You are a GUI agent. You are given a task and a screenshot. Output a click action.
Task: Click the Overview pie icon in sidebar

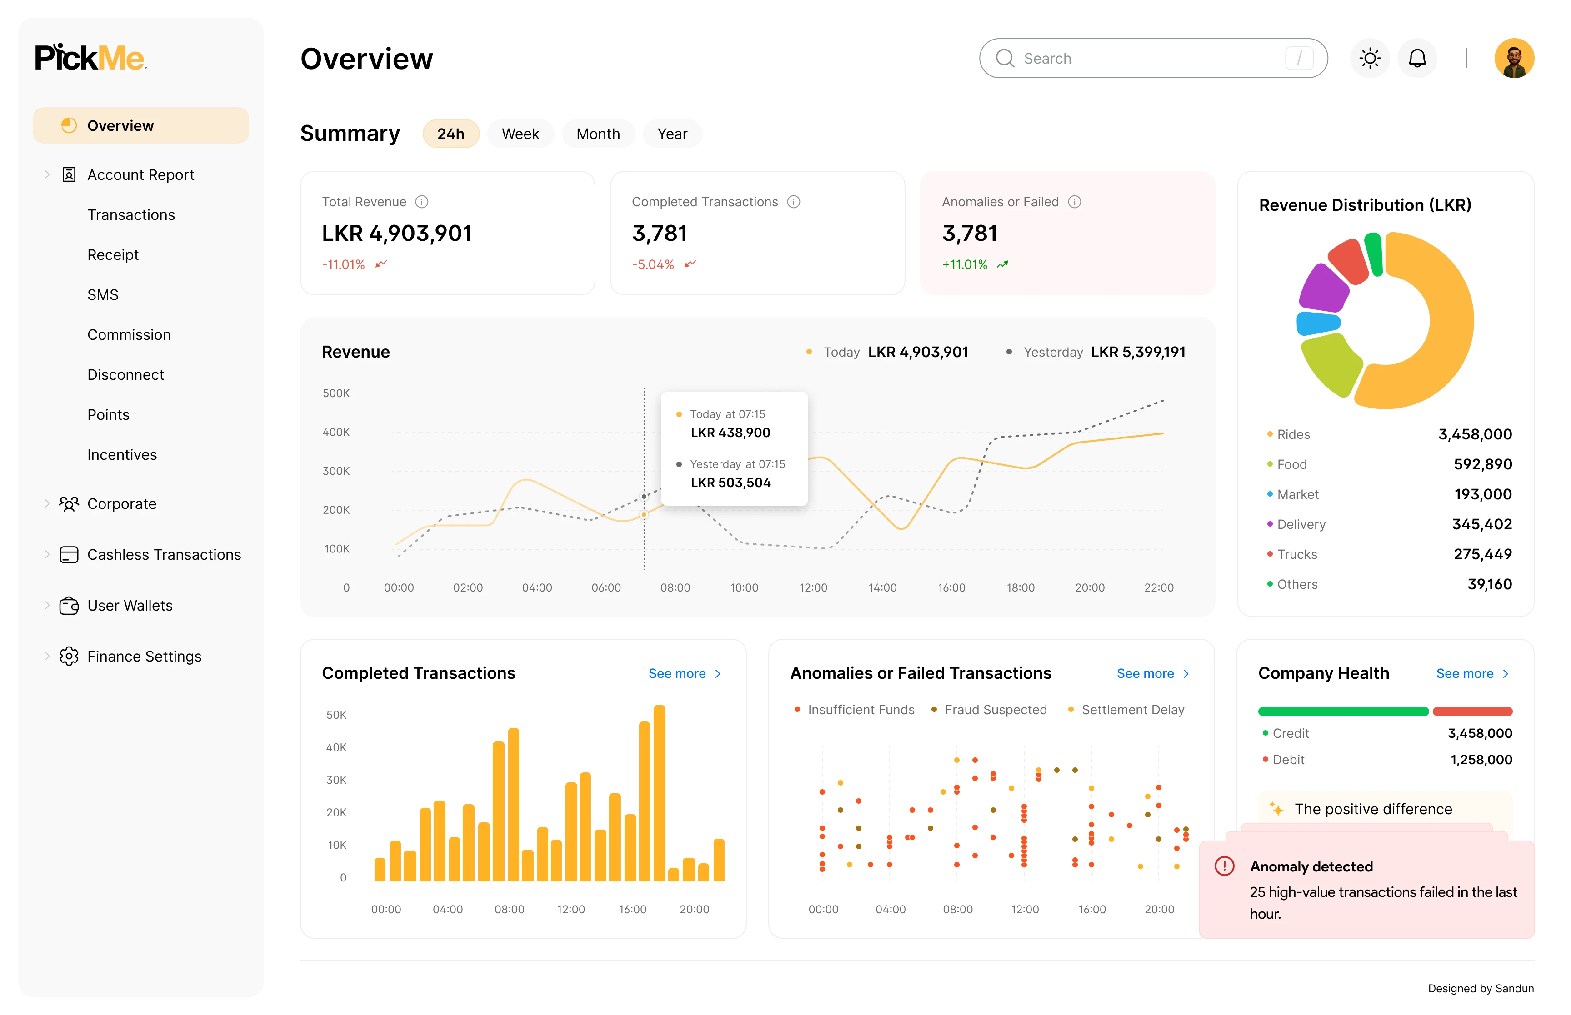[x=69, y=125]
